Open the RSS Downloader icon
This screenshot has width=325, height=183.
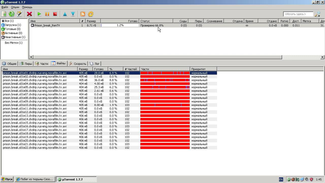pos(83,14)
